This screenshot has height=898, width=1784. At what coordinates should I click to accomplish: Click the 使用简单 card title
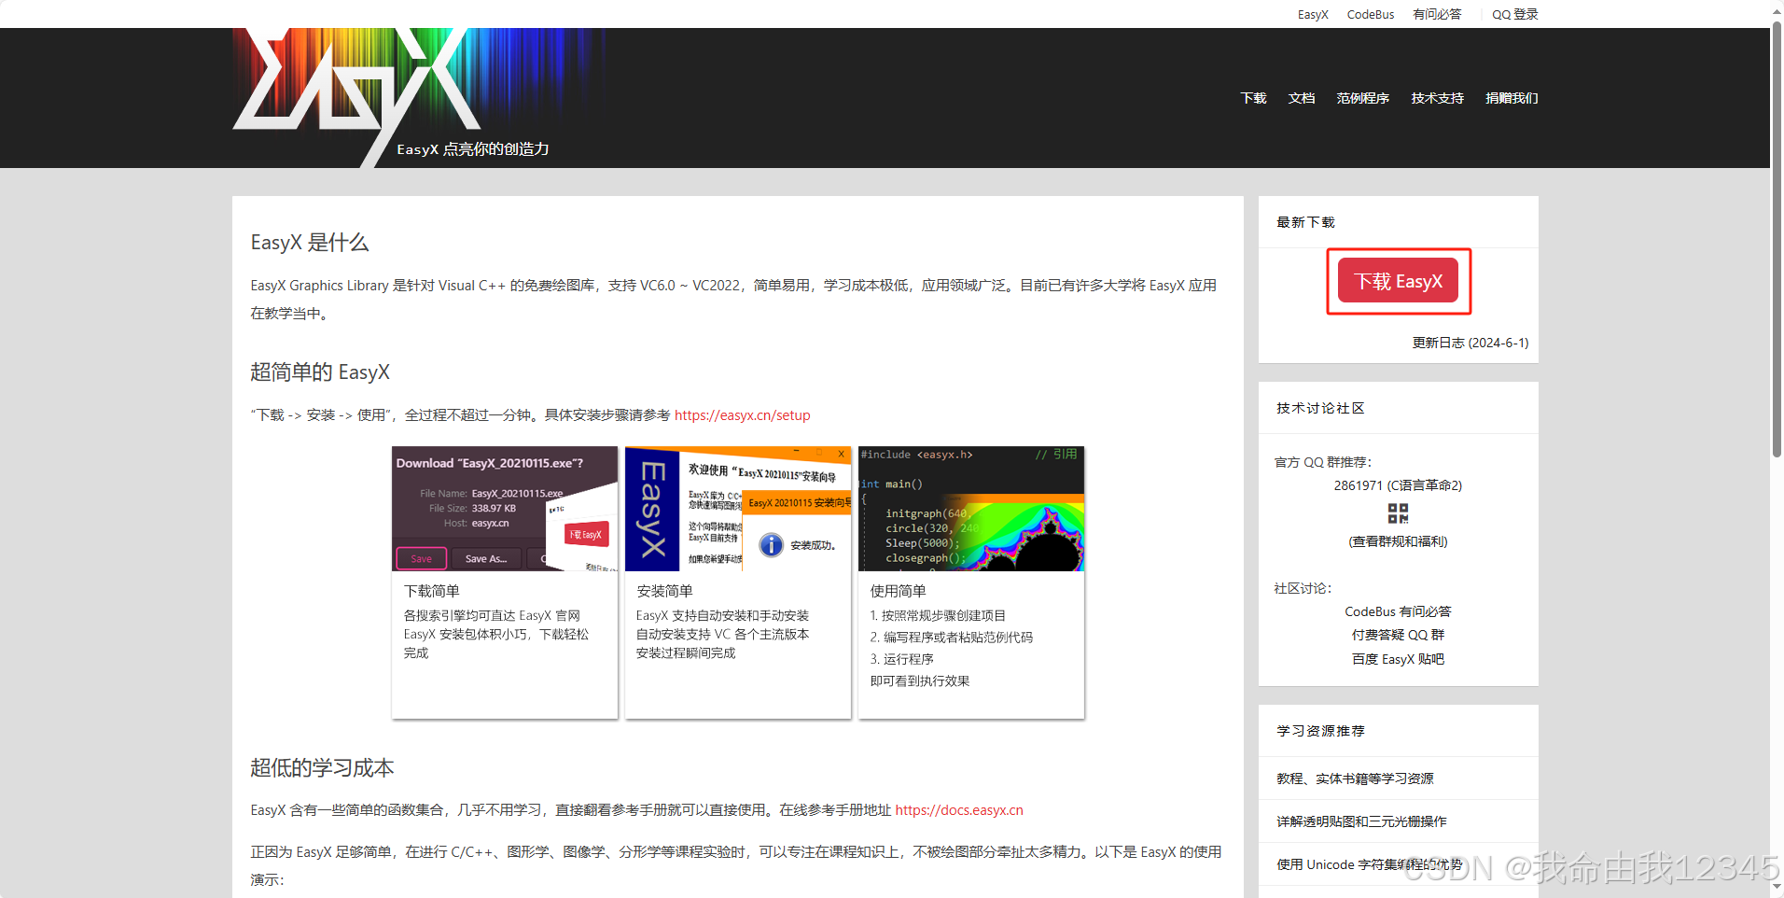[898, 591]
